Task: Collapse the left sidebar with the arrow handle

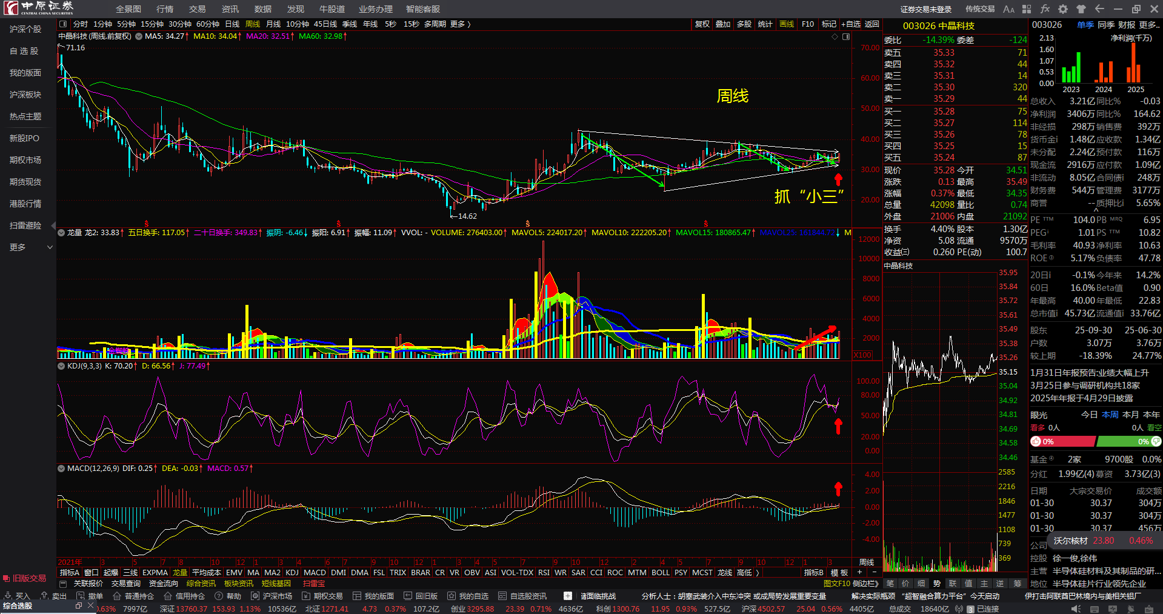Action: 53,225
